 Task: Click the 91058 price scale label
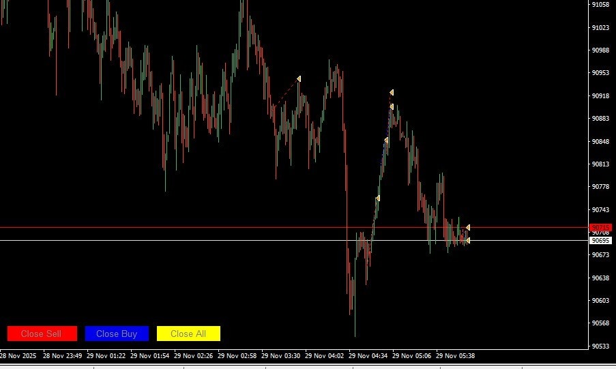[x=600, y=4]
